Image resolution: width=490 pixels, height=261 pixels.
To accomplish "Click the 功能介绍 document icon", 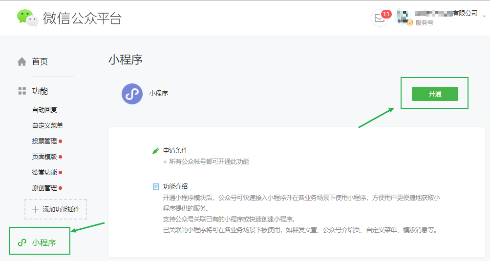I will (156, 187).
